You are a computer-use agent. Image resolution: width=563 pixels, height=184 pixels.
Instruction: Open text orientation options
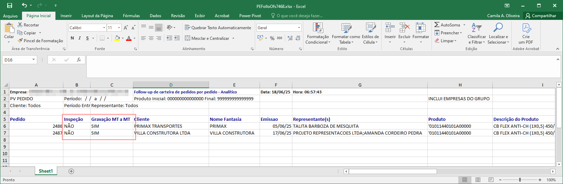click(x=171, y=27)
